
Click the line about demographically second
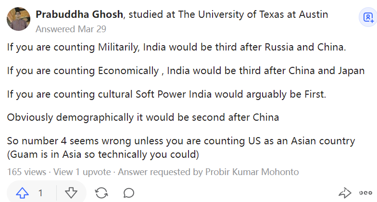(143, 118)
